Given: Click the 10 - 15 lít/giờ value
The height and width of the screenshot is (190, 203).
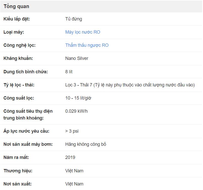Looking at the screenshot, I should pyautogui.click(x=78, y=98).
